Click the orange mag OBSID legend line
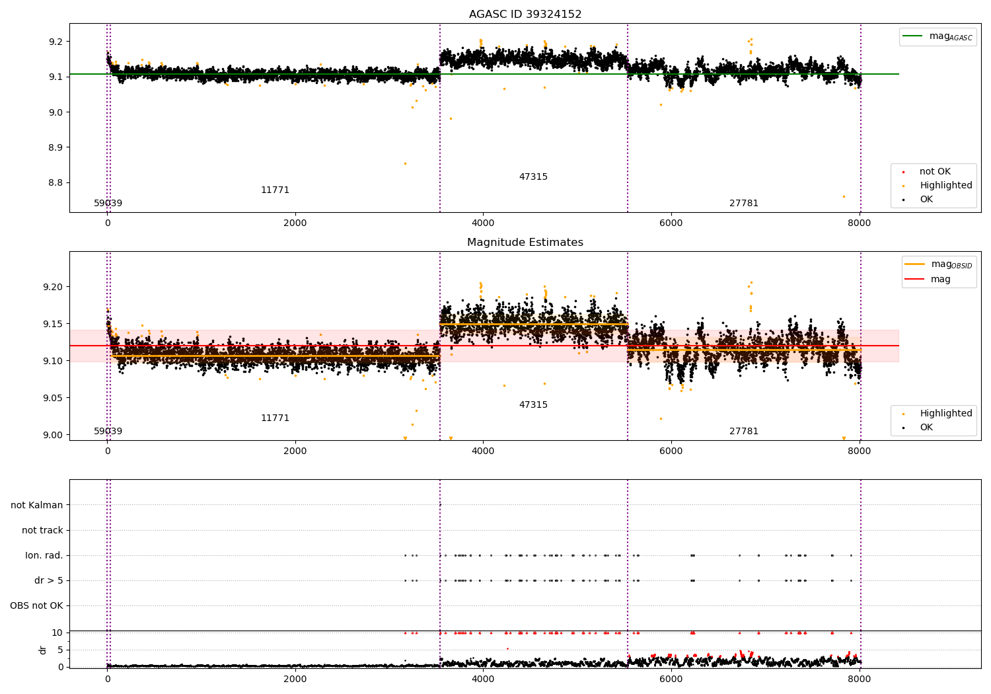This screenshot has width=991, height=694. [x=915, y=264]
